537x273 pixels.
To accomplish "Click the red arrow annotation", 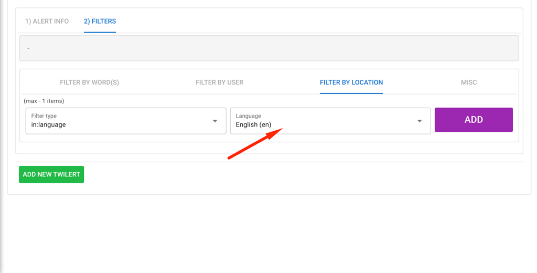I will [x=254, y=143].
